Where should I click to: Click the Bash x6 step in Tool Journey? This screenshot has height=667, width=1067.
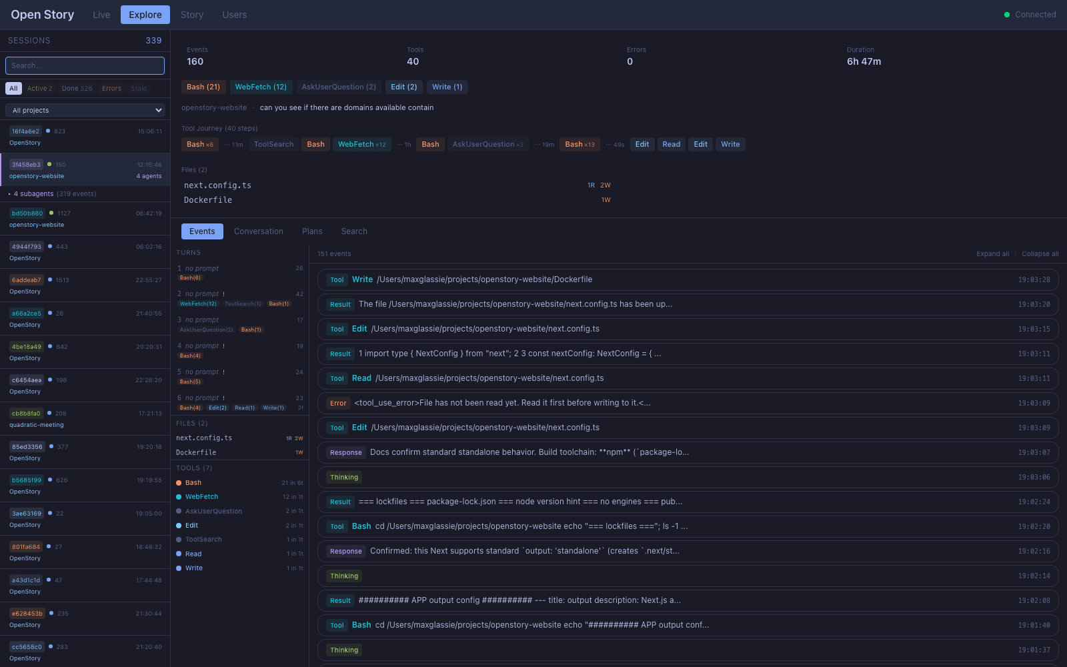(x=200, y=145)
